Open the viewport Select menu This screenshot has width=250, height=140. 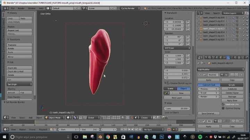click(x=22, y=117)
